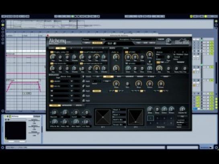
Task: Toggle Ableton browser visibility triangle icon
Action: 3,21
